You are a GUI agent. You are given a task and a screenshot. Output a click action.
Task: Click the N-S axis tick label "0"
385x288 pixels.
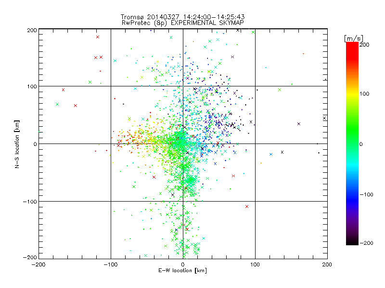pos(35,144)
